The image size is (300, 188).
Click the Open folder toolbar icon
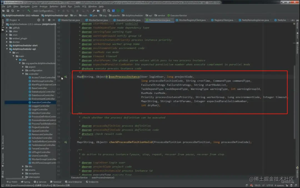(x=3, y=11)
